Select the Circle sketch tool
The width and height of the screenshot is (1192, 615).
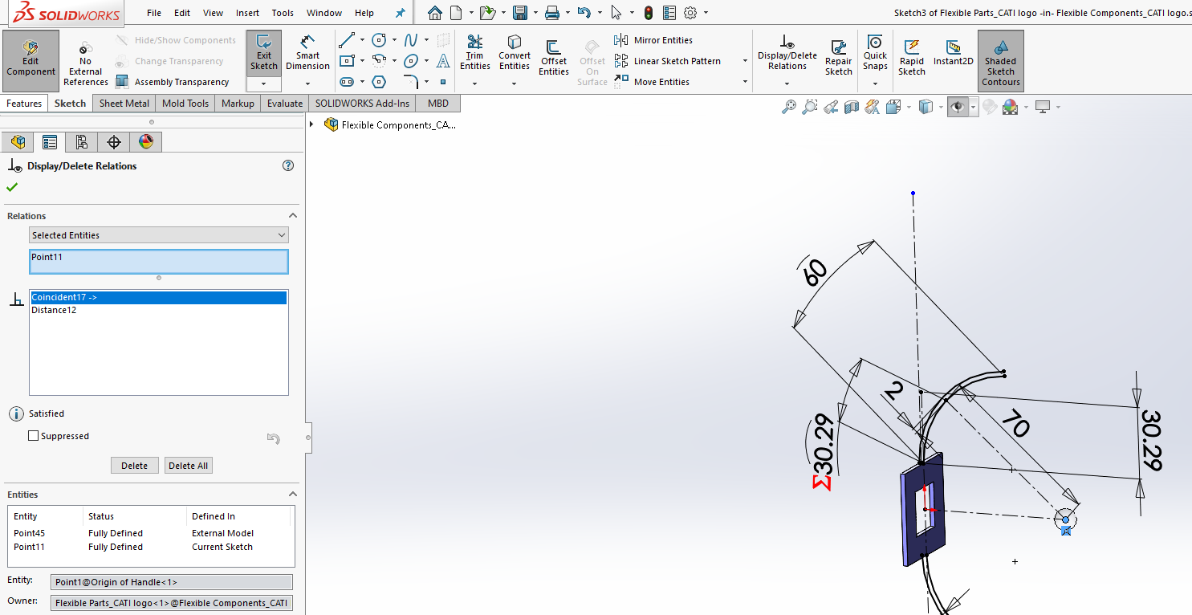click(x=380, y=40)
